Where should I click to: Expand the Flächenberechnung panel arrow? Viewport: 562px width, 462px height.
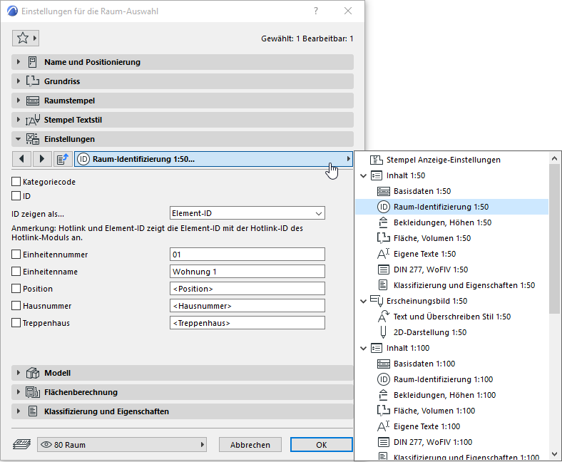(19, 392)
